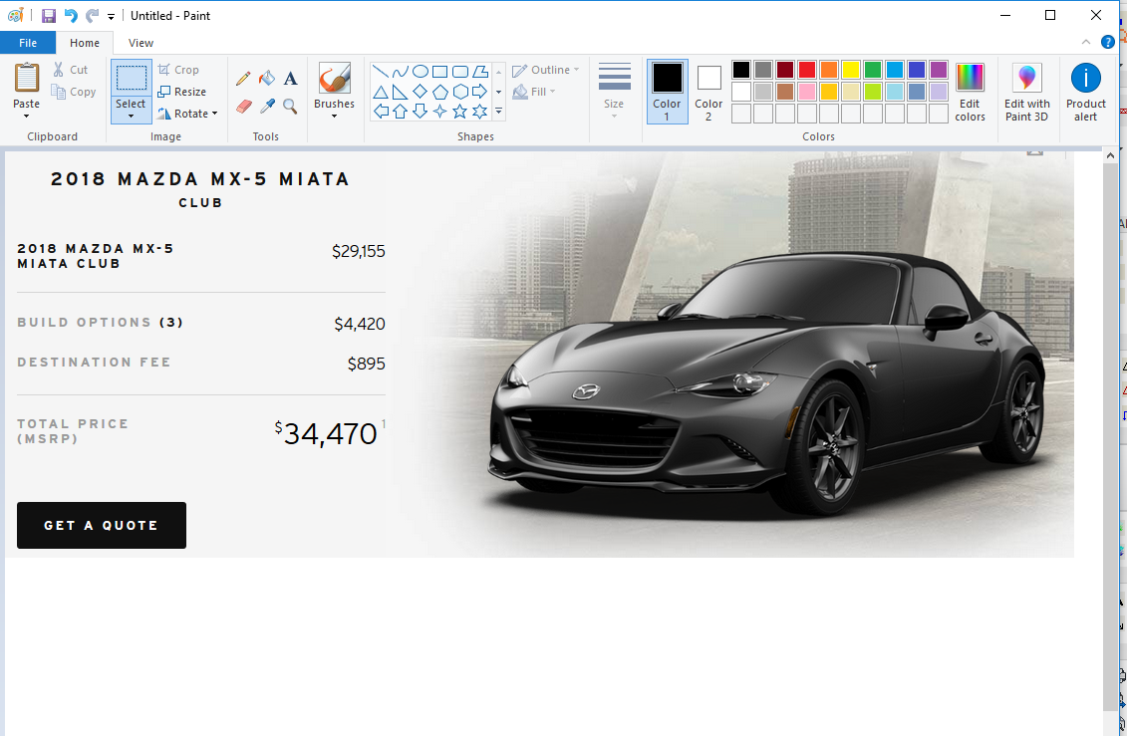Screen dimensions: 1127x736
Task: Click the Magnifier tool
Action: click(x=290, y=106)
